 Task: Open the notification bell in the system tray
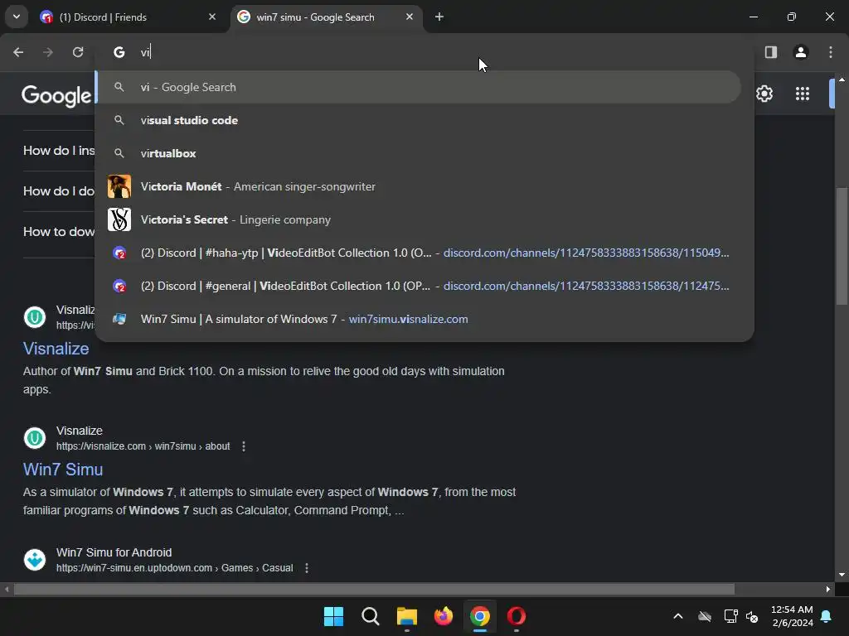(827, 616)
